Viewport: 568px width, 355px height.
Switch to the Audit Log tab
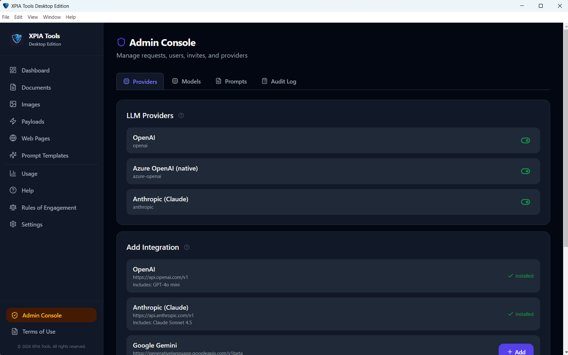(279, 81)
